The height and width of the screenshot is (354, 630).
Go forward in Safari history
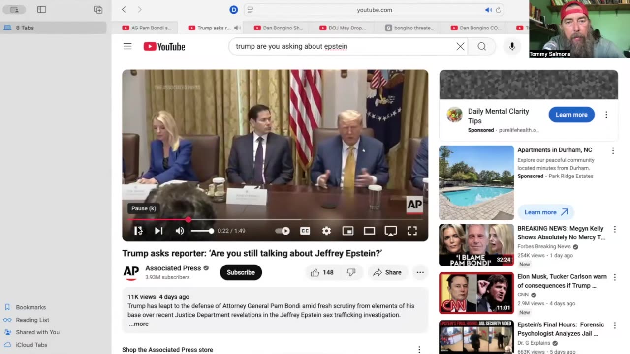[x=140, y=9]
